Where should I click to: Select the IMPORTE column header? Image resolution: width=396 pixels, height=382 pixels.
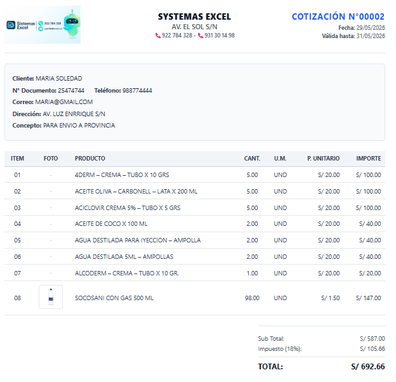coord(369,159)
